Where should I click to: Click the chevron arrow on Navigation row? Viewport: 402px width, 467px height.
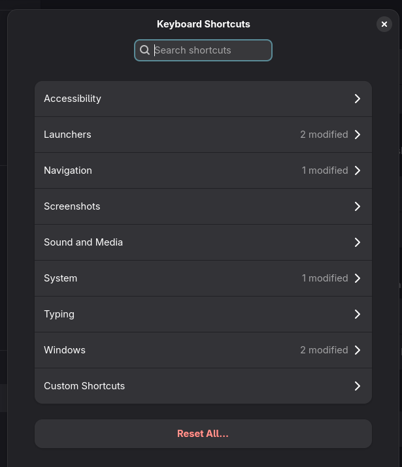pyautogui.click(x=358, y=170)
